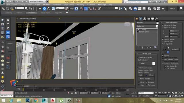The width and height of the screenshot is (184, 103).
Task: Open the reference coordinate View dropdown
Action: [x=60, y=8]
